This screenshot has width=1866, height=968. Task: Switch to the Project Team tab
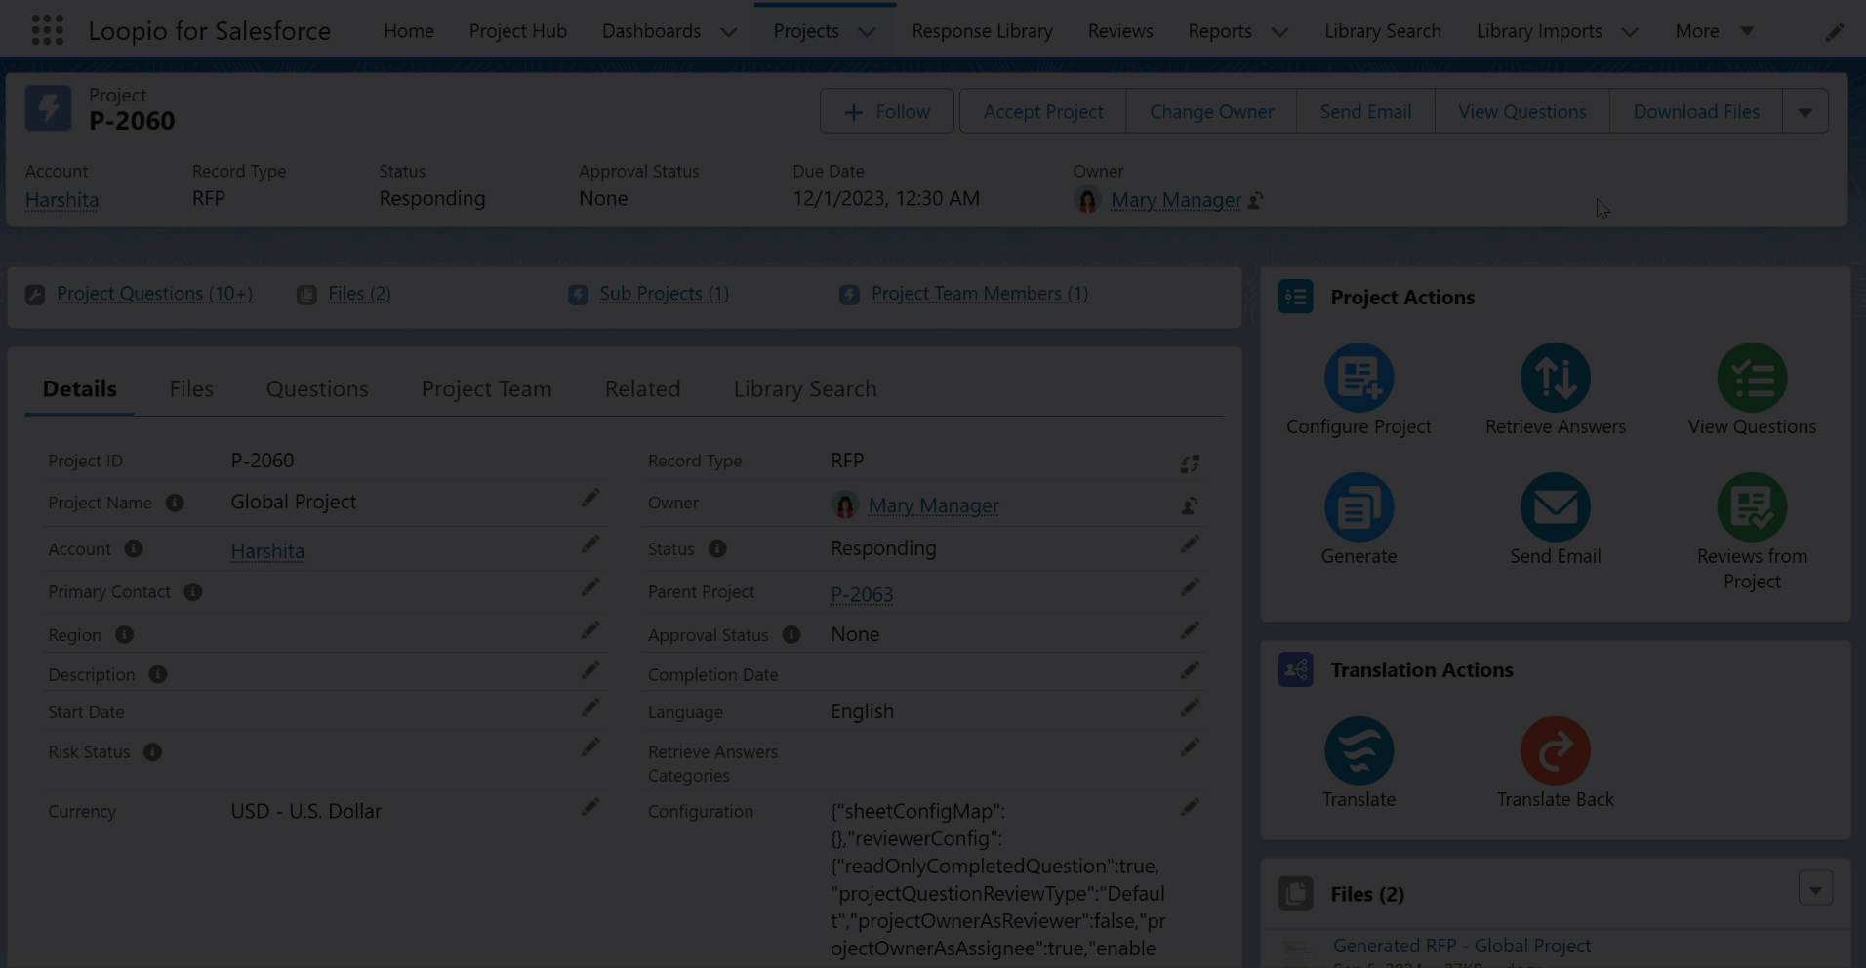pos(486,388)
